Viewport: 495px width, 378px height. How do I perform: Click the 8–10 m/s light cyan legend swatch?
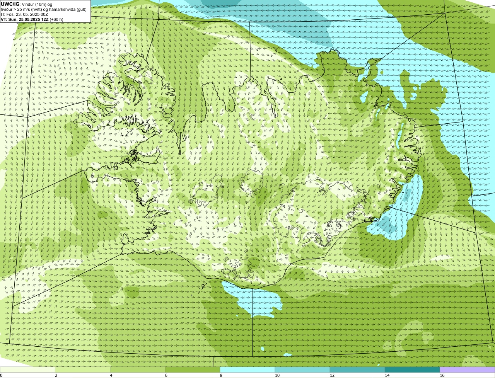tap(247, 370)
